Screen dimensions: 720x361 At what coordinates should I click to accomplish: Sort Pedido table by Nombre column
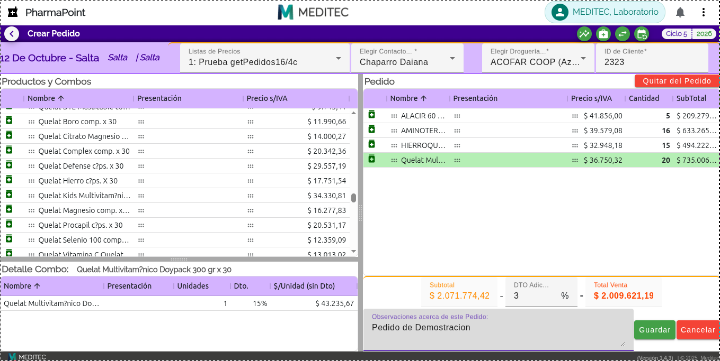click(x=408, y=98)
